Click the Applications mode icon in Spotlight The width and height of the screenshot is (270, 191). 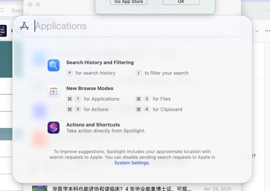tap(24, 26)
